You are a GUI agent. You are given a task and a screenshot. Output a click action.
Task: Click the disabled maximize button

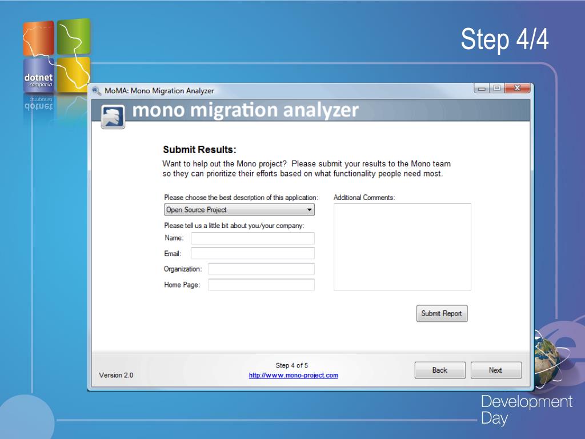497,88
